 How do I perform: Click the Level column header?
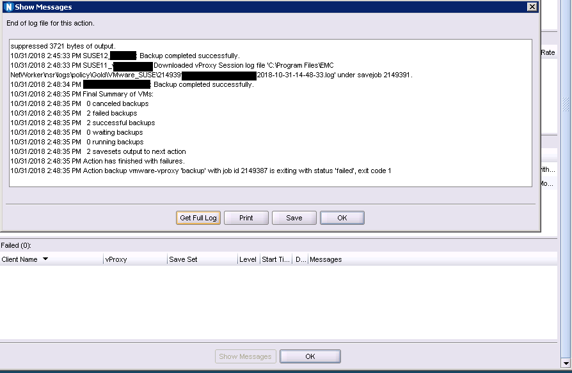(x=248, y=259)
